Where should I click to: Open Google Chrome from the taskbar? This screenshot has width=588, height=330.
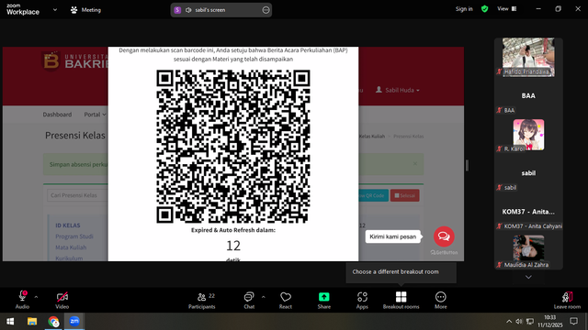click(x=53, y=322)
